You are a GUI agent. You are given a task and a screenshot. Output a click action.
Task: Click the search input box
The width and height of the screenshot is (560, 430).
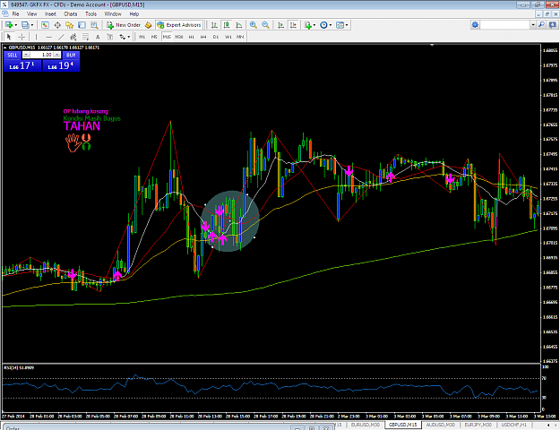click(505, 25)
